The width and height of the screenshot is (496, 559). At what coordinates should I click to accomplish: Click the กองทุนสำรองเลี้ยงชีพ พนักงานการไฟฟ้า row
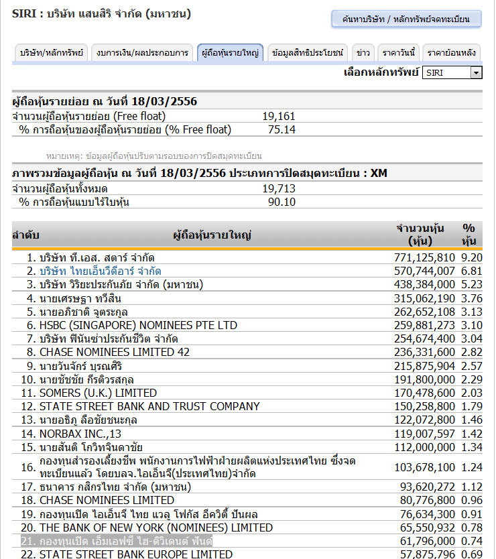pyautogui.click(x=247, y=467)
